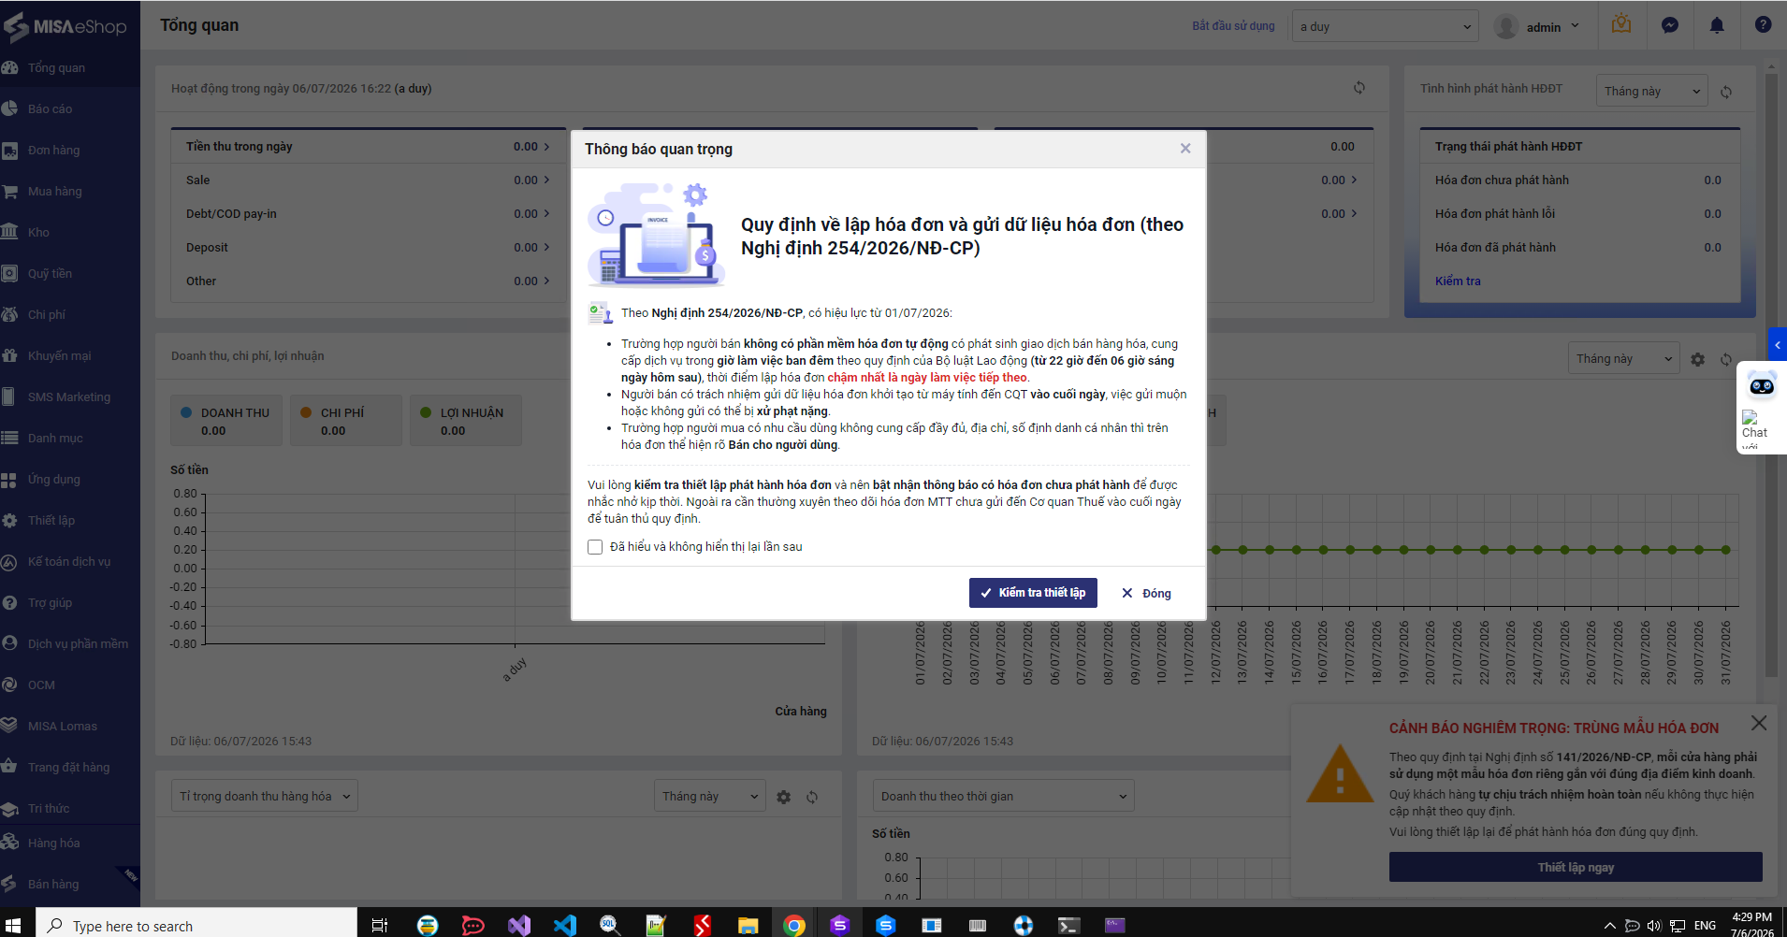Dismiss the 'CẢNH BÁO NGHIÊM TRỌNG' warning popup
1787x937 pixels.
click(x=1759, y=723)
